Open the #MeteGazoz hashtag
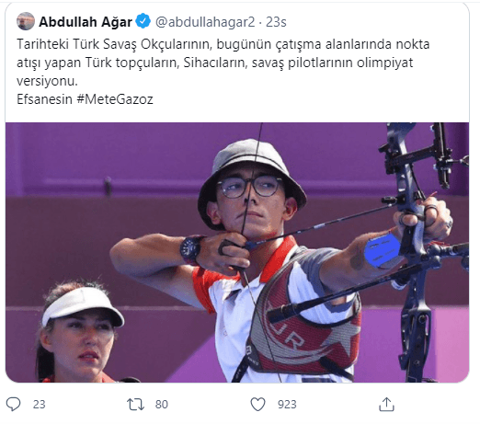480x424 pixels. [115, 99]
